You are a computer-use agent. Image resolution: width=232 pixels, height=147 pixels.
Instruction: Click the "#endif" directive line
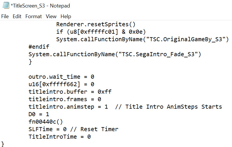(39, 47)
